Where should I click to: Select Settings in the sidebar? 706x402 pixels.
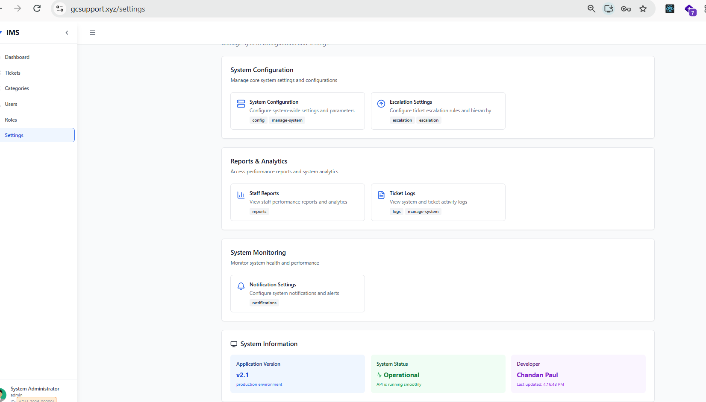pos(37,135)
